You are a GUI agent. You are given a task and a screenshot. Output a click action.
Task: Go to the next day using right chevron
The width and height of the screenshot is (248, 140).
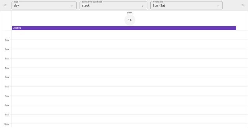[x=243, y=5]
